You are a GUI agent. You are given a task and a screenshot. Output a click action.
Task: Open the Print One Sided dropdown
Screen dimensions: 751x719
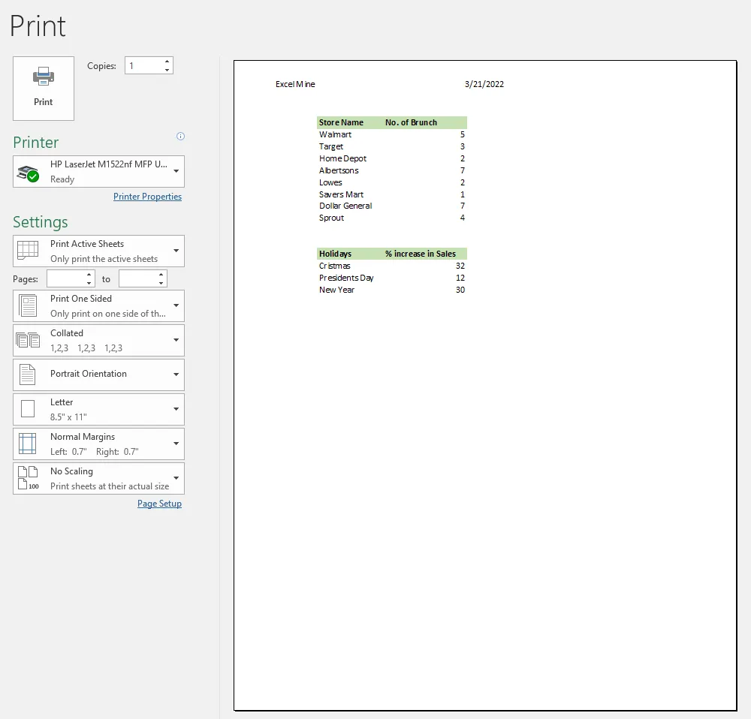[98, 306]
